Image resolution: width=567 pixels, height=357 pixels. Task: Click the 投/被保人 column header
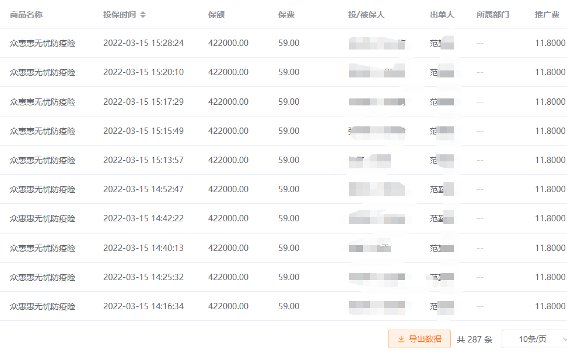[x=366, y=15]
